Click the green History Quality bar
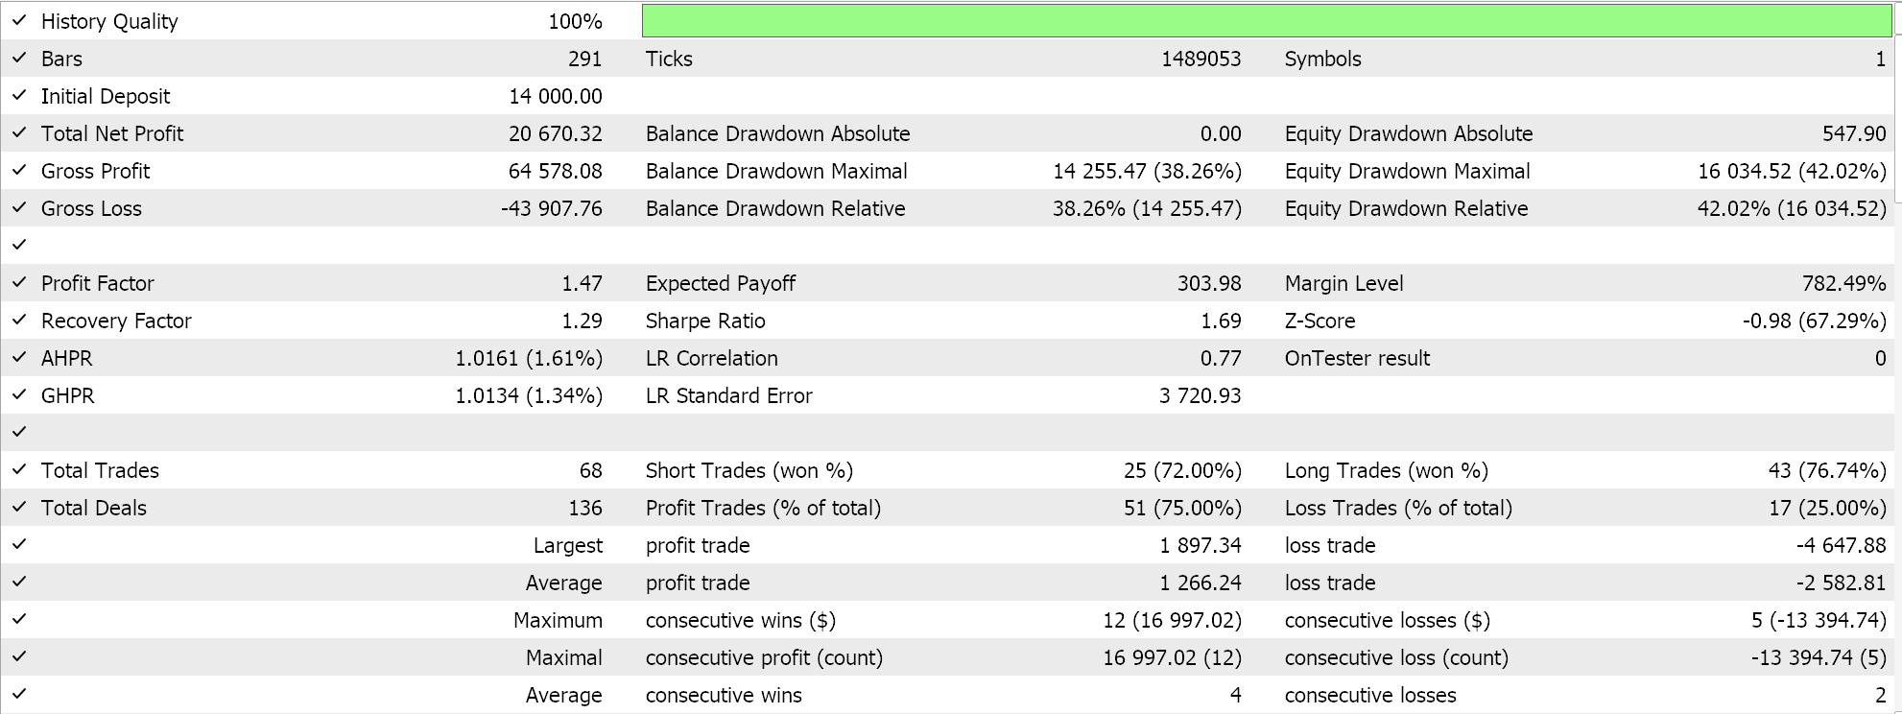 click(1266, 20)
